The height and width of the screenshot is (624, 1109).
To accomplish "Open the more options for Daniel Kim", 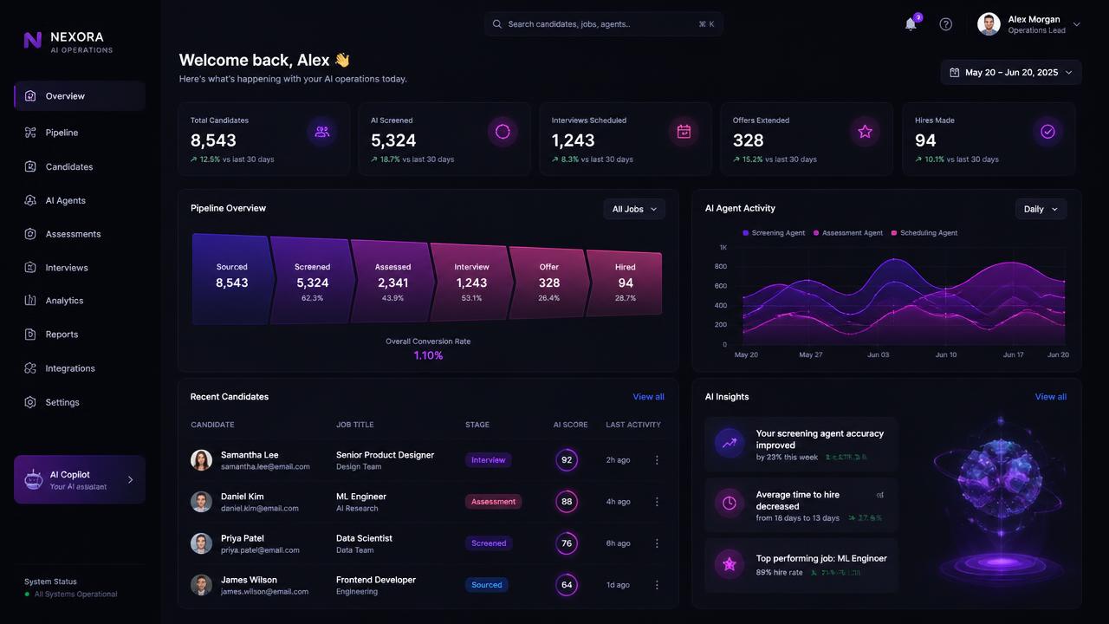I will (657, 502).
